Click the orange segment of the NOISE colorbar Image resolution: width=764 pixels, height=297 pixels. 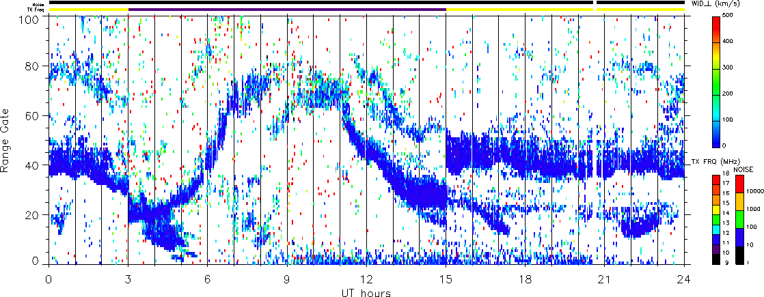coord(739,201)
